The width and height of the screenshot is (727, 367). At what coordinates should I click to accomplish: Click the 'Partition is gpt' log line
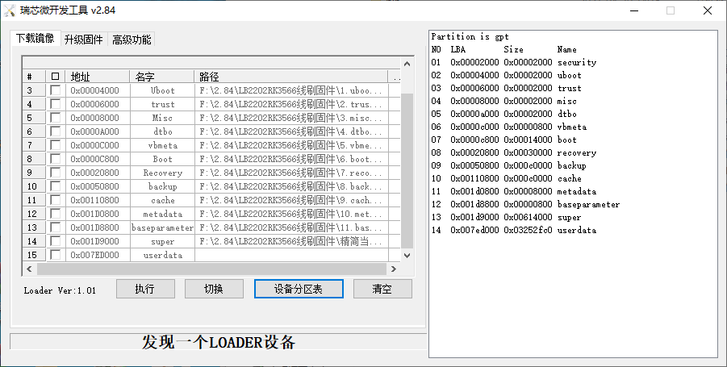click(x=470, y=36)
